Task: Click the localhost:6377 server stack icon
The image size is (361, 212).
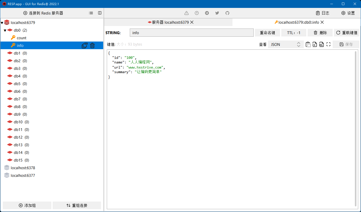Action: click(7, 175)
